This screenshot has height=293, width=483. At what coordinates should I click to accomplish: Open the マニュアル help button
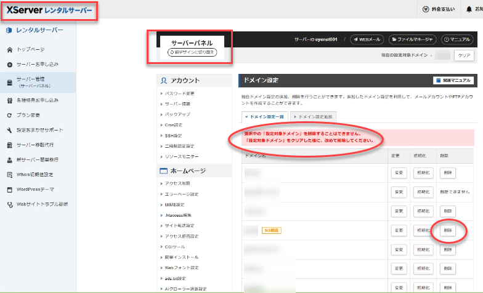coord(458,39)
